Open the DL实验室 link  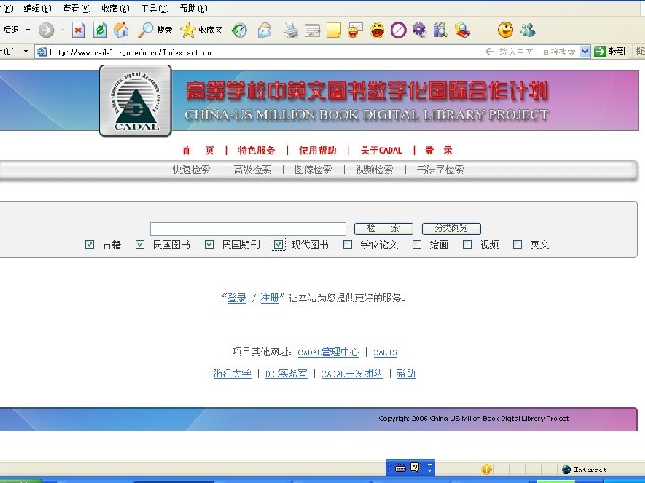pos(287,373)
